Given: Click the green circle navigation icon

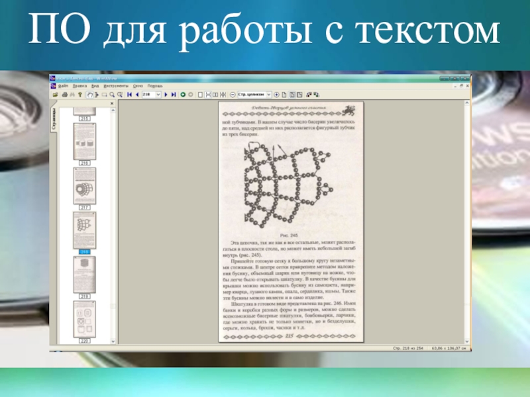Looking at the screenshot, I should [183, 95].
